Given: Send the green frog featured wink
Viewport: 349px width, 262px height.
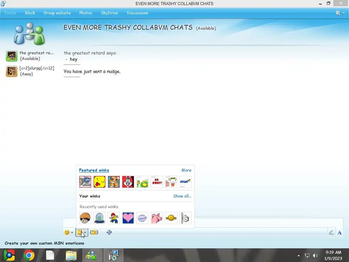Looking at the screenshot, I should (142, 182).
